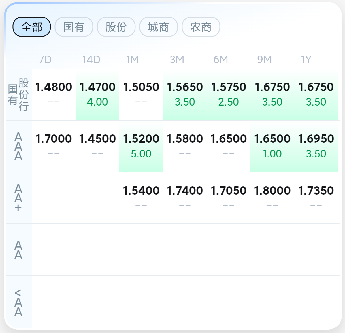The height and width of the screenshot is (333, 345).
Task: Open the 1.5650 rate cell under 3M
Action: click(x=185, y=95)
